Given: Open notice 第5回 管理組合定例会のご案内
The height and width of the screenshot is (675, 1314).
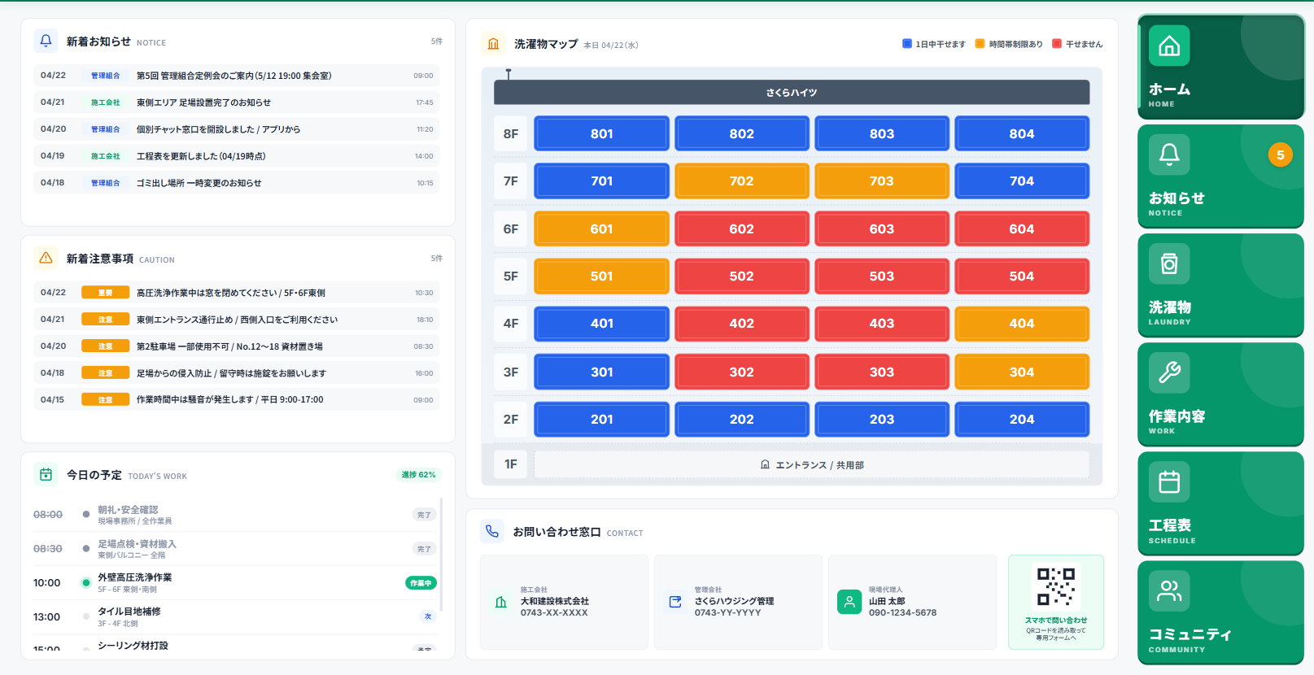Looking at the screenshot, I should point(237,76).
